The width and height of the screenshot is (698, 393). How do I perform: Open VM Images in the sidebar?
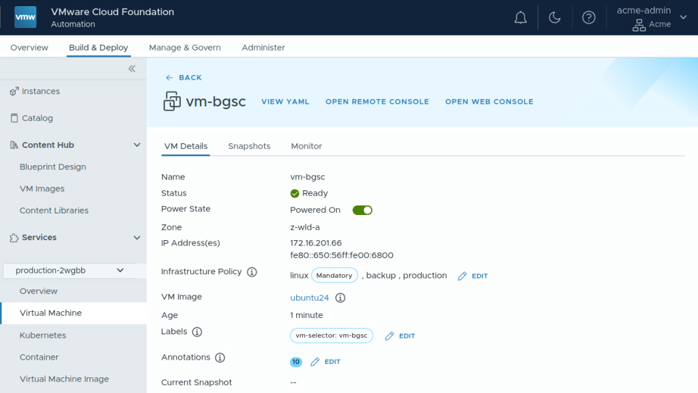click(x=42, y=189)
